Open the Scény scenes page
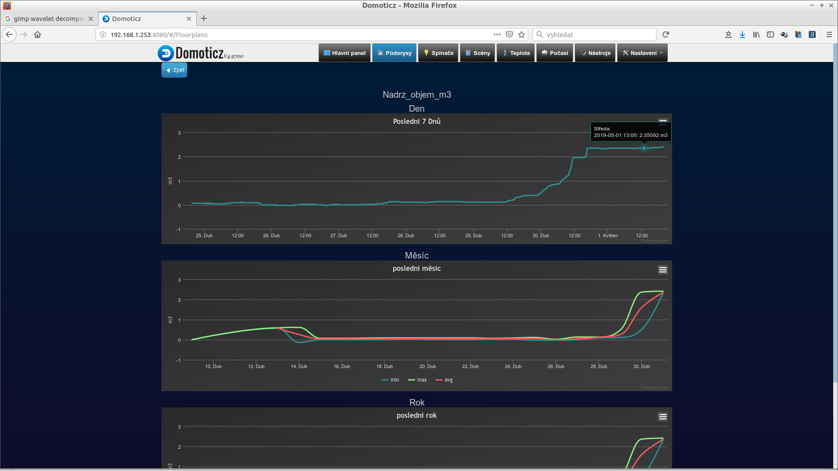This screenshot has height=471, width=838. [x=477, y=53]
